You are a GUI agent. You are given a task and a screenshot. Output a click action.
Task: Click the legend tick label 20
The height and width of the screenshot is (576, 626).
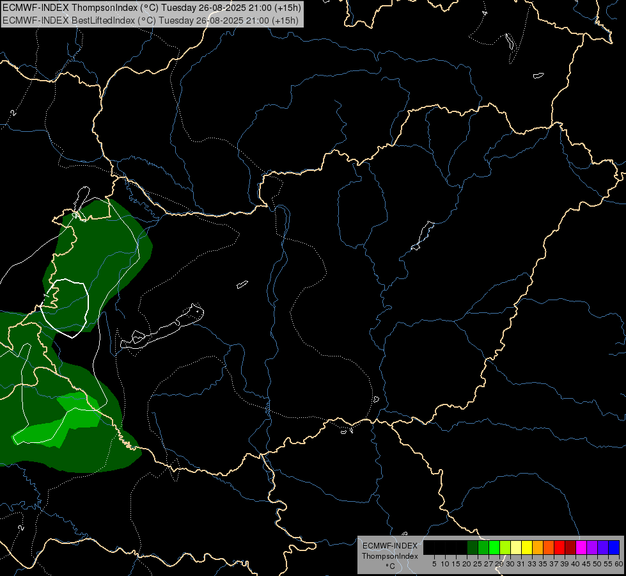pos(467,564)
